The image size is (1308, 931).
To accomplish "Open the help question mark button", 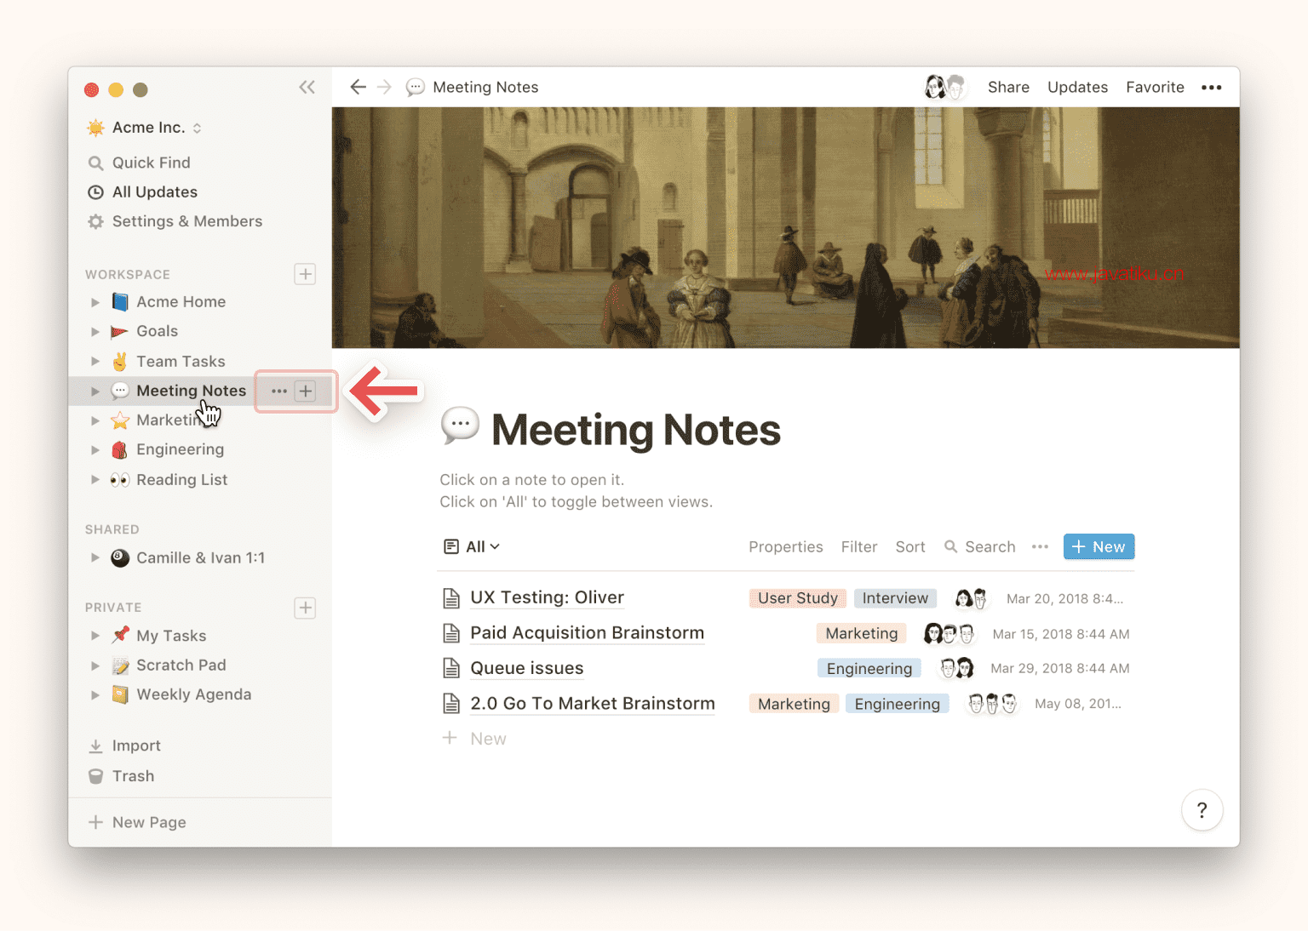I will tap(1202, 810).
